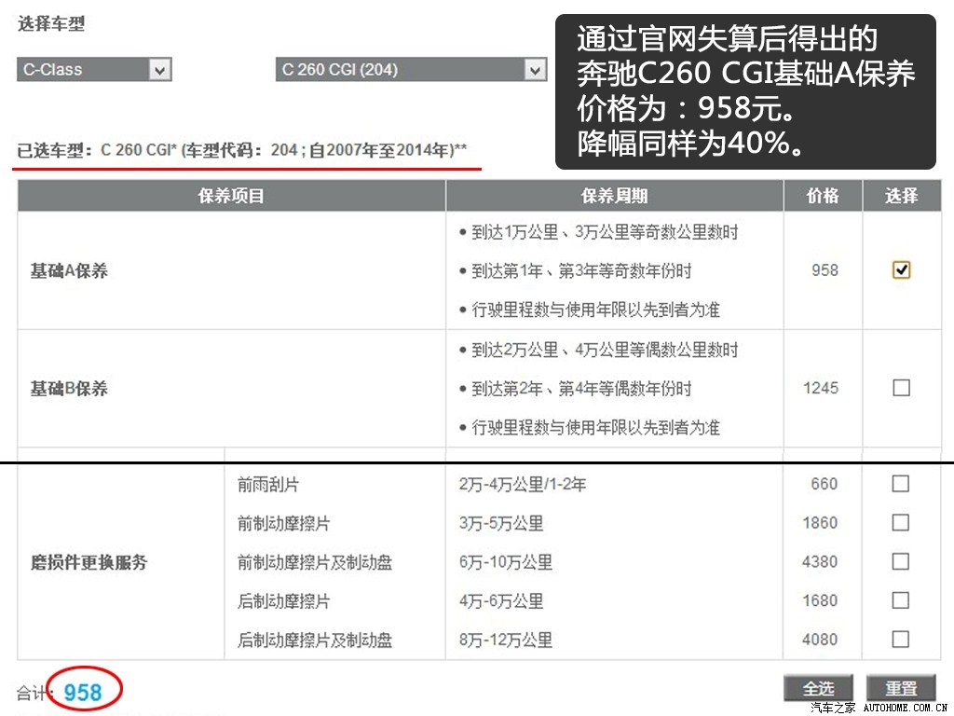
Task: Tick the 前制动摩擦片 3万-5万公里 checkbox
Action: (901, 523)
